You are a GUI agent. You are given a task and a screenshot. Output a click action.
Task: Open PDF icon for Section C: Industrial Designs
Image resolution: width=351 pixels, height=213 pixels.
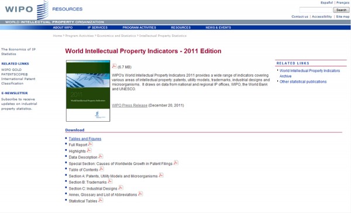point(121,187)
